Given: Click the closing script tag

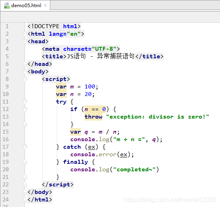Looking at the screenshot, I should [x=57, y=184].
